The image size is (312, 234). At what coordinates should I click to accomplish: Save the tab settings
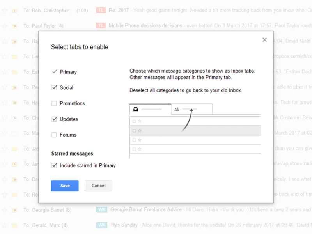(64, 186)
